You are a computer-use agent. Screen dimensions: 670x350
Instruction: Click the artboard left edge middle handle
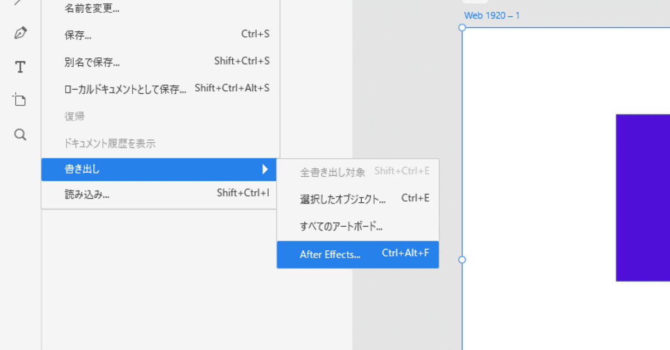click(462, 260)
